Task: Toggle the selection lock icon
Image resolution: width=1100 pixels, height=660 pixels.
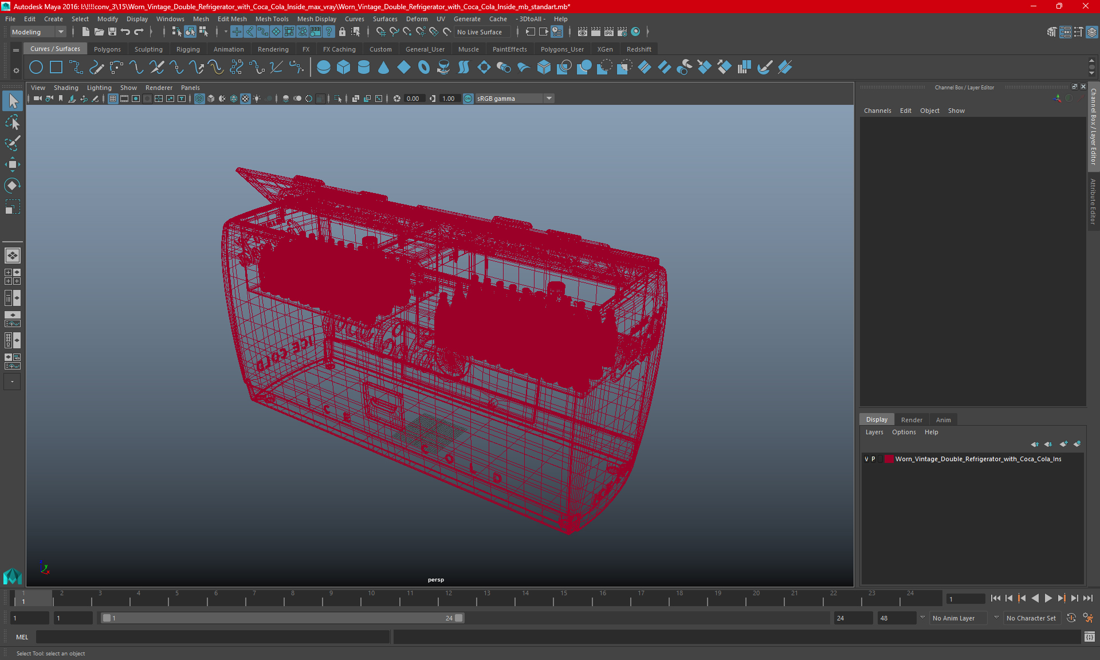Action: point(343,32)
